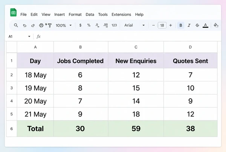Open the text color picker
Viewport: 226px width, 152px height.
tap(206, 26)
